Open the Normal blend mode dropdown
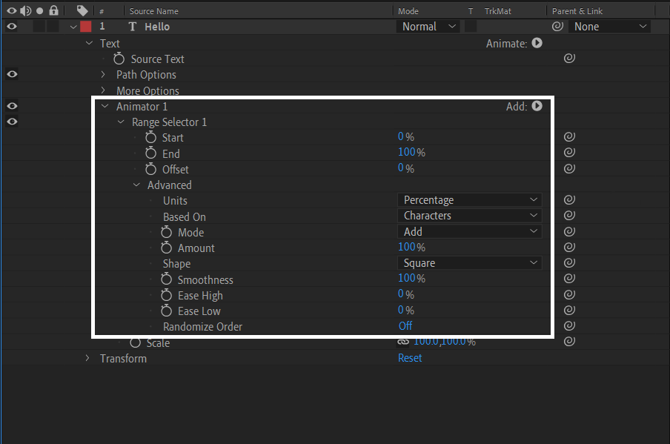The image size is (670, 444). (x=428, y=26)
